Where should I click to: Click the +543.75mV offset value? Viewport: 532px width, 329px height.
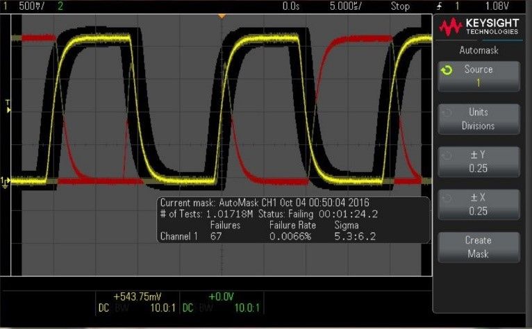pyautogui.click(x=137, y=297)
